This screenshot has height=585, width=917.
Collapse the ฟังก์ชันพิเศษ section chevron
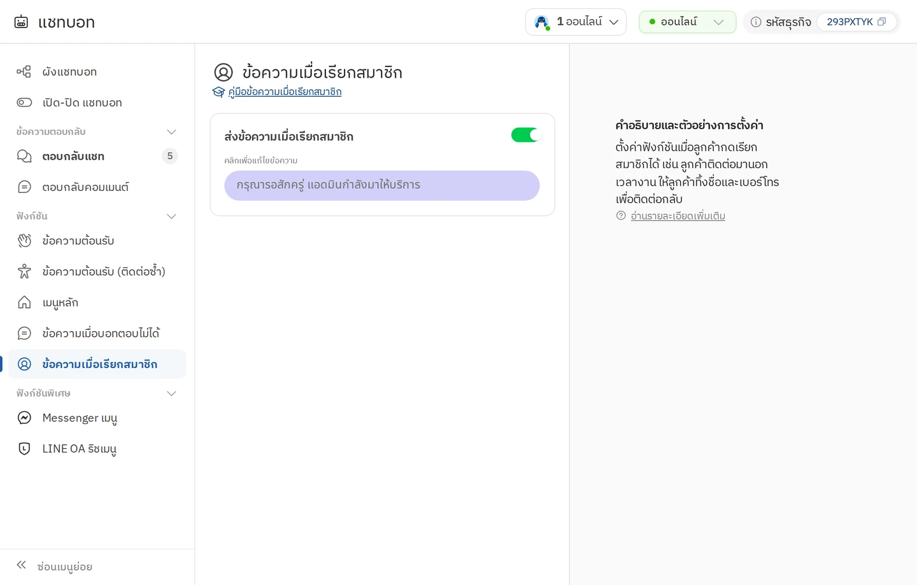pyautogui.click(x=171, y=393)
